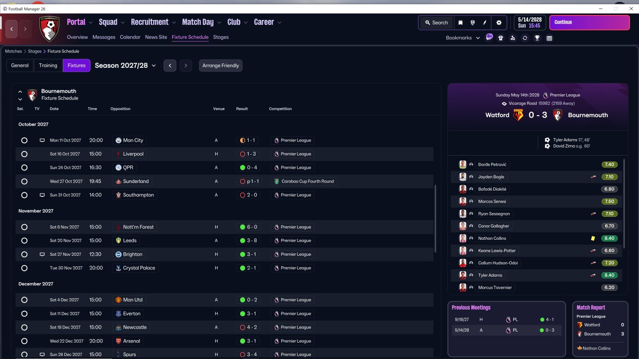Select the Liverpool fixture radio button
This screenshot has width=639, height=359.
[x=24, y=154]
